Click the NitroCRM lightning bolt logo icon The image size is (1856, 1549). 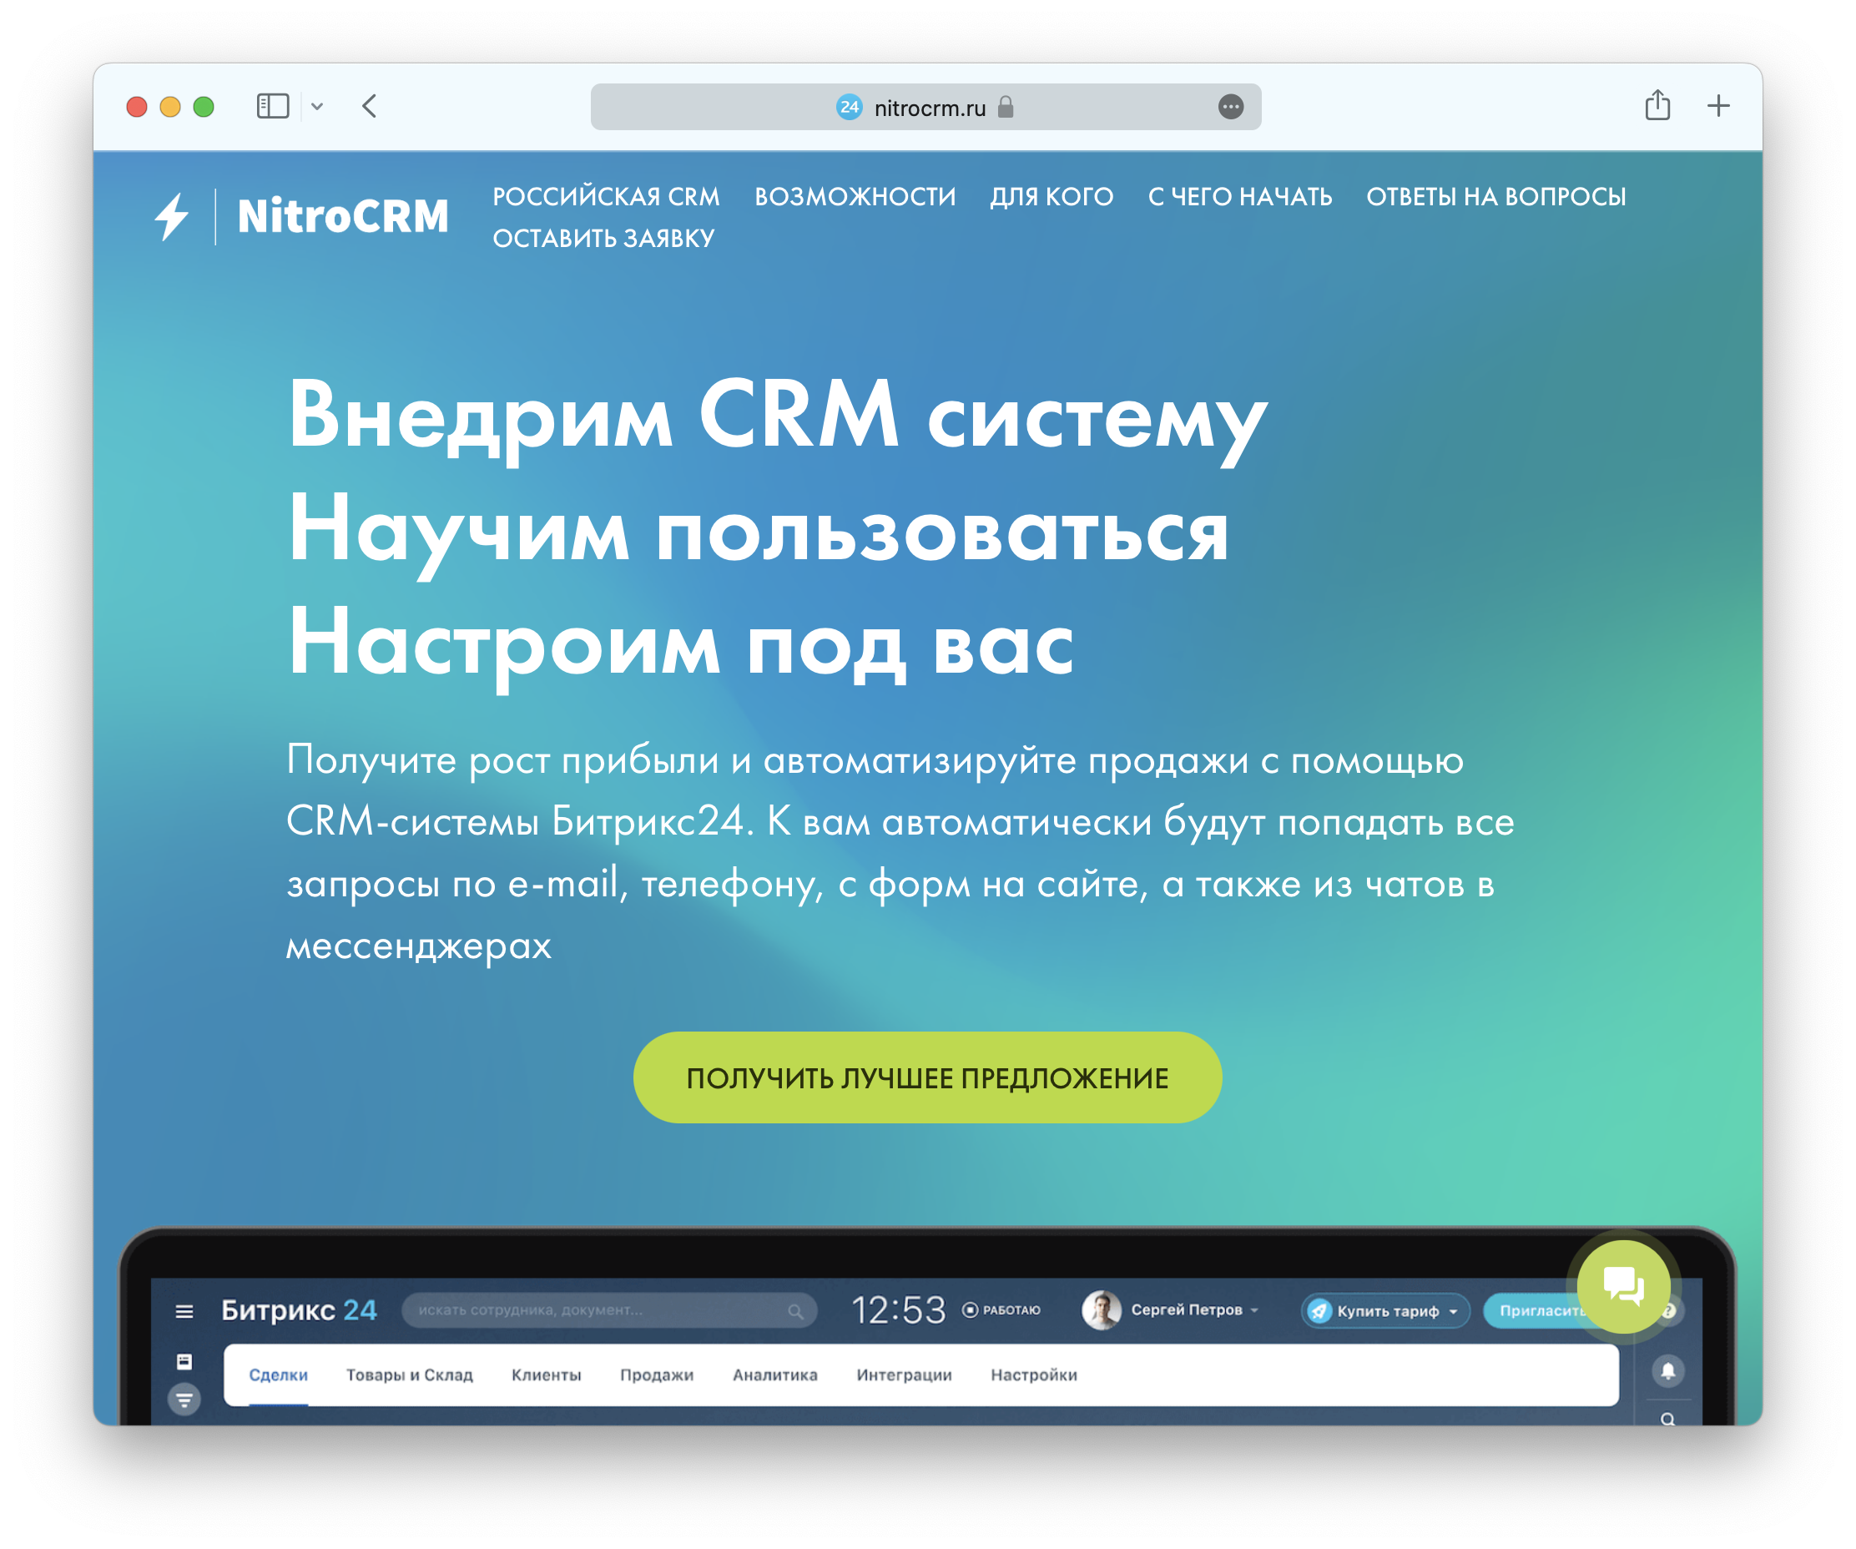point(171,216)
